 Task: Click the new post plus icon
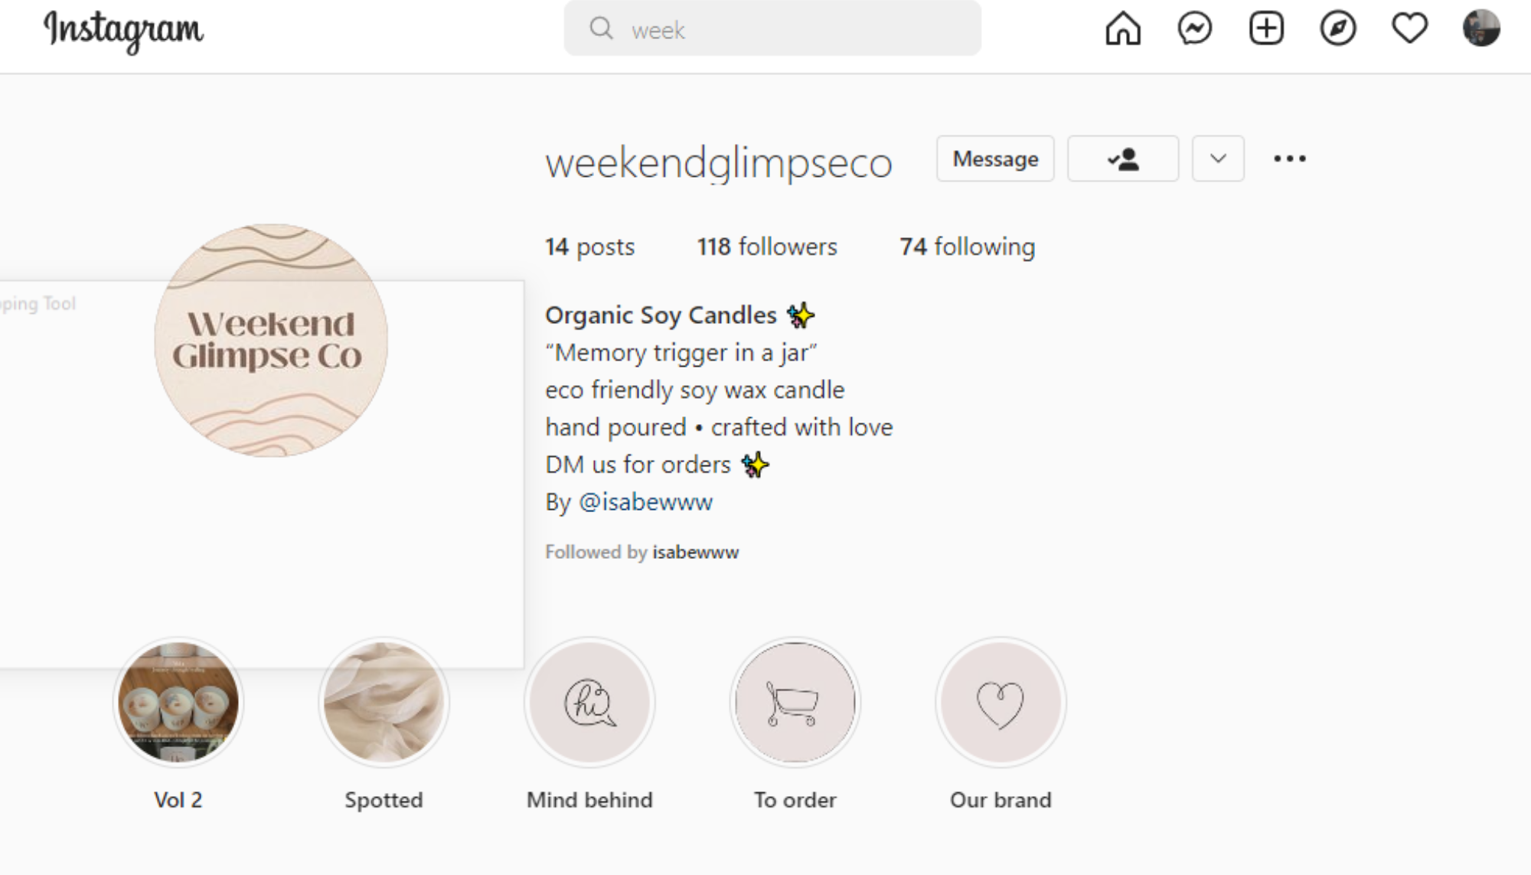(x=1266, y=29)
